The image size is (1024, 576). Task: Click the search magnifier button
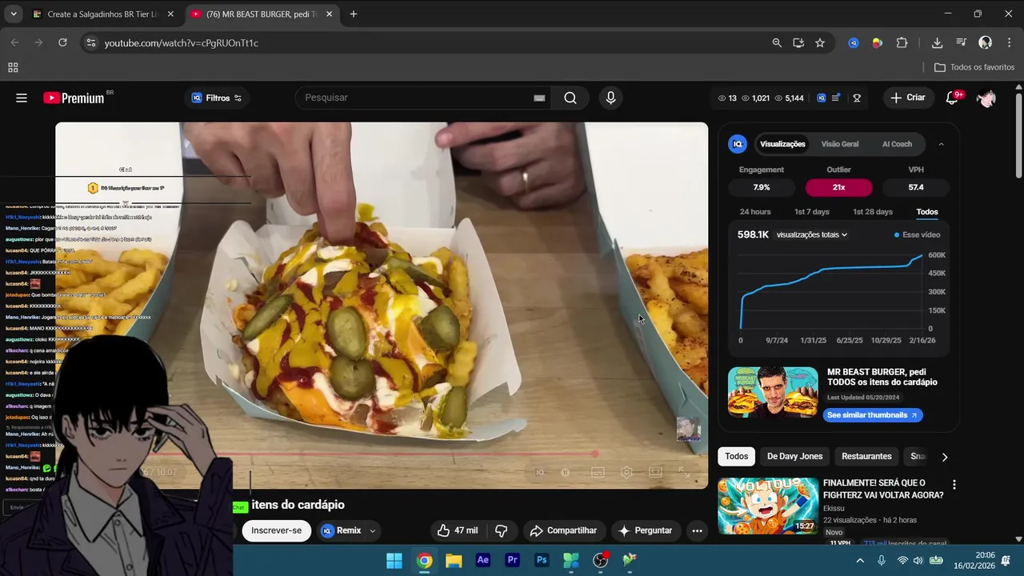tap(570, 98)
